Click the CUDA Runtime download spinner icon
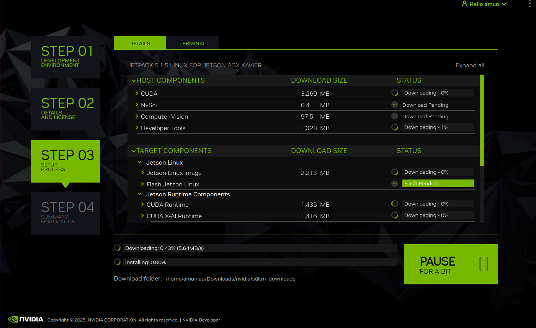The height and width of the screenshot is (328, 536). tap(395, 204)
